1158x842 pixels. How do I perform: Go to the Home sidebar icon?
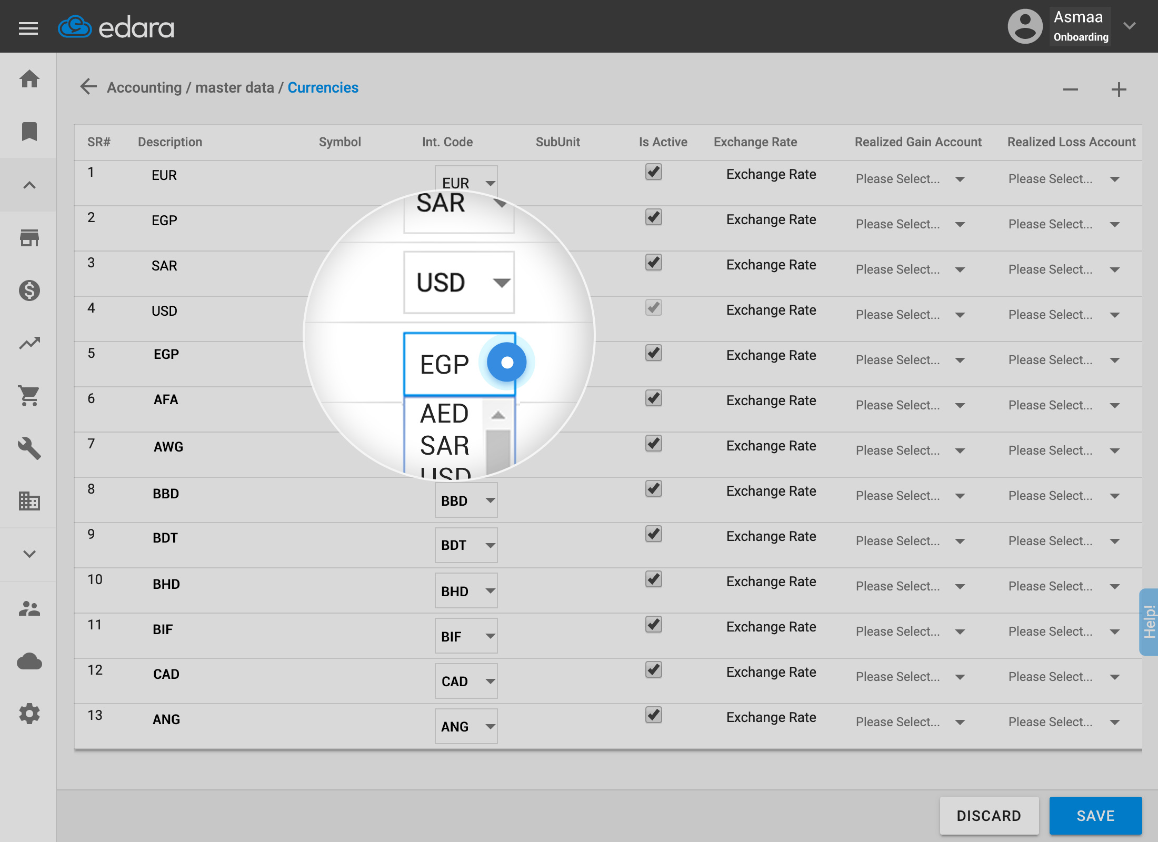(29, 79)
